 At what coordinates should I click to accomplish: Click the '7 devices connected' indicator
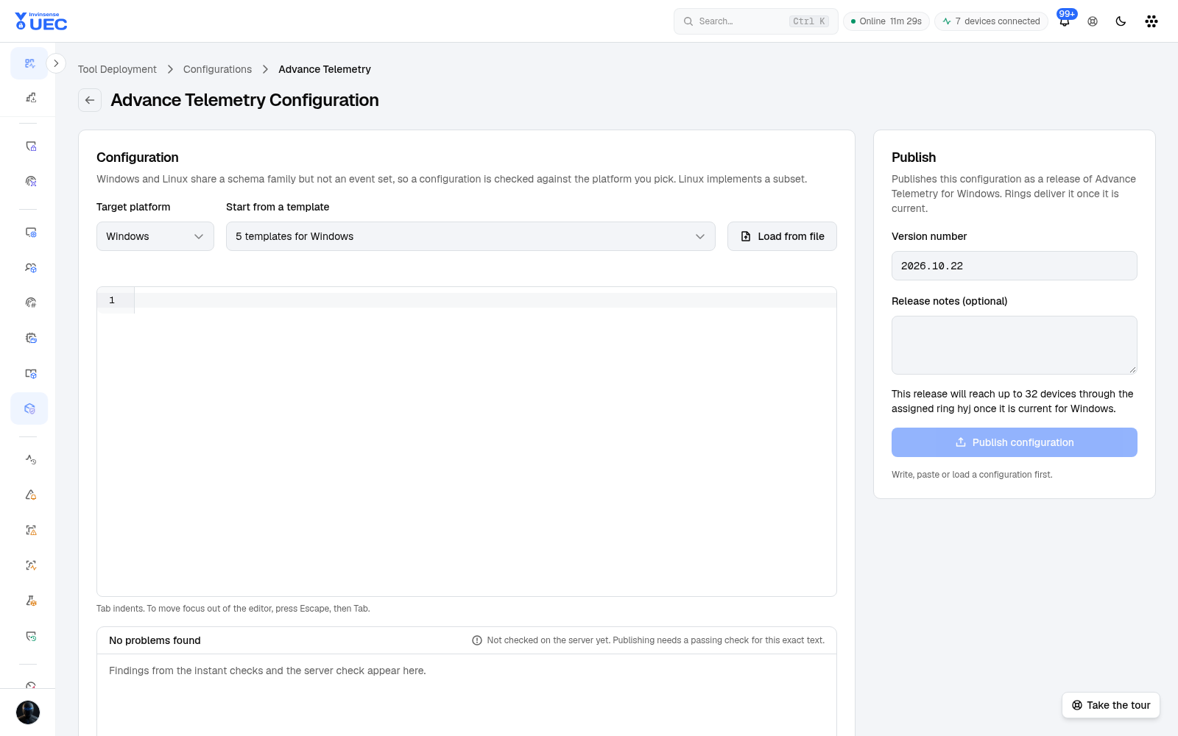[991, 21]
